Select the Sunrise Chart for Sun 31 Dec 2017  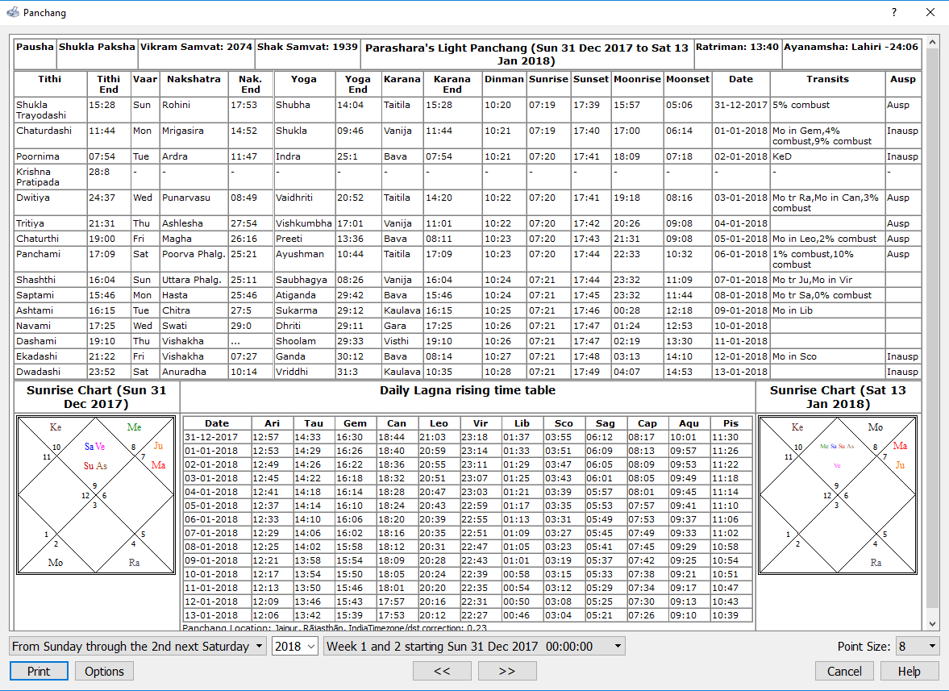click(x=96, y=495)
